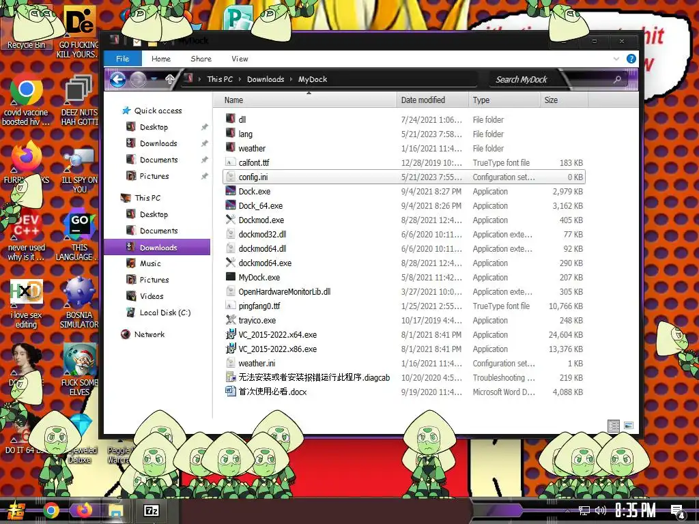This screenshot has width=699, height=524.
Task: Select the VC_2015-2022.x86.exe installer icon
Action: pos(231,349)
